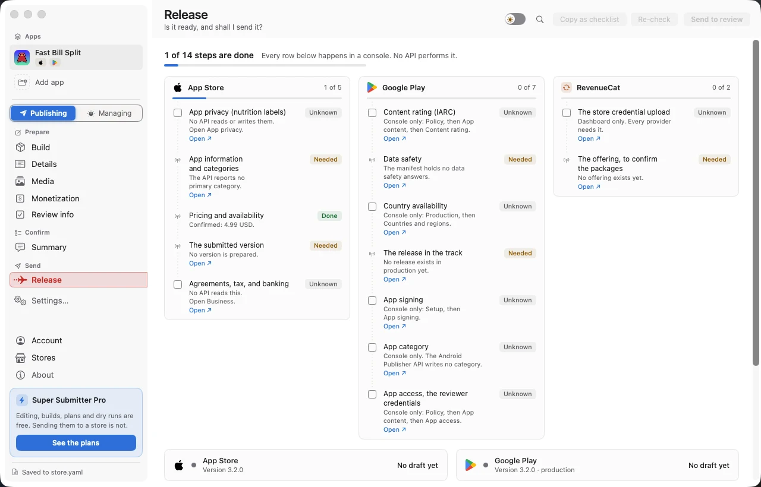Click the Apple logo in App Store header
Image resolution: width=761 pixels, height=487 pixels.
178,87
